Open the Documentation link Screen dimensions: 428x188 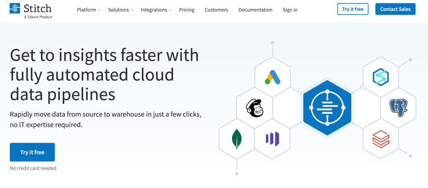click(x=255, y=10)
